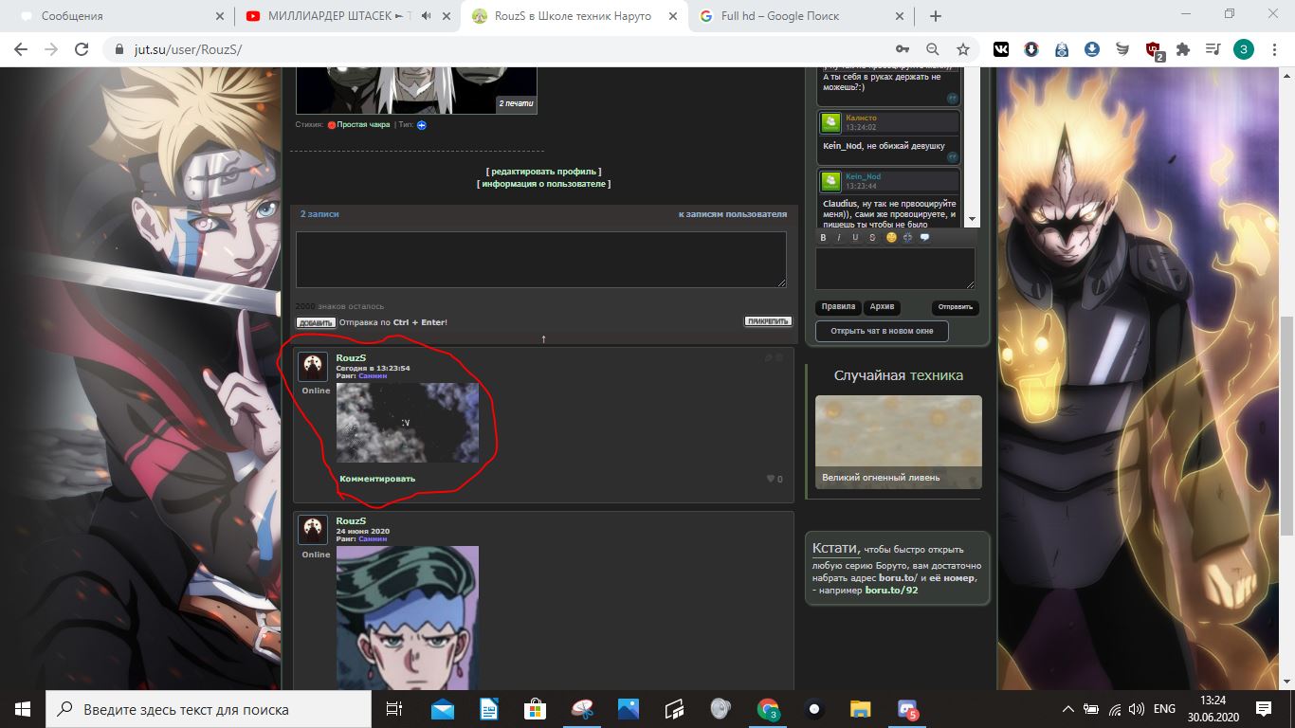The image size is (1295, 728).
Task: Open the RouzS name in today's post
Action: (x=351, y=357)
